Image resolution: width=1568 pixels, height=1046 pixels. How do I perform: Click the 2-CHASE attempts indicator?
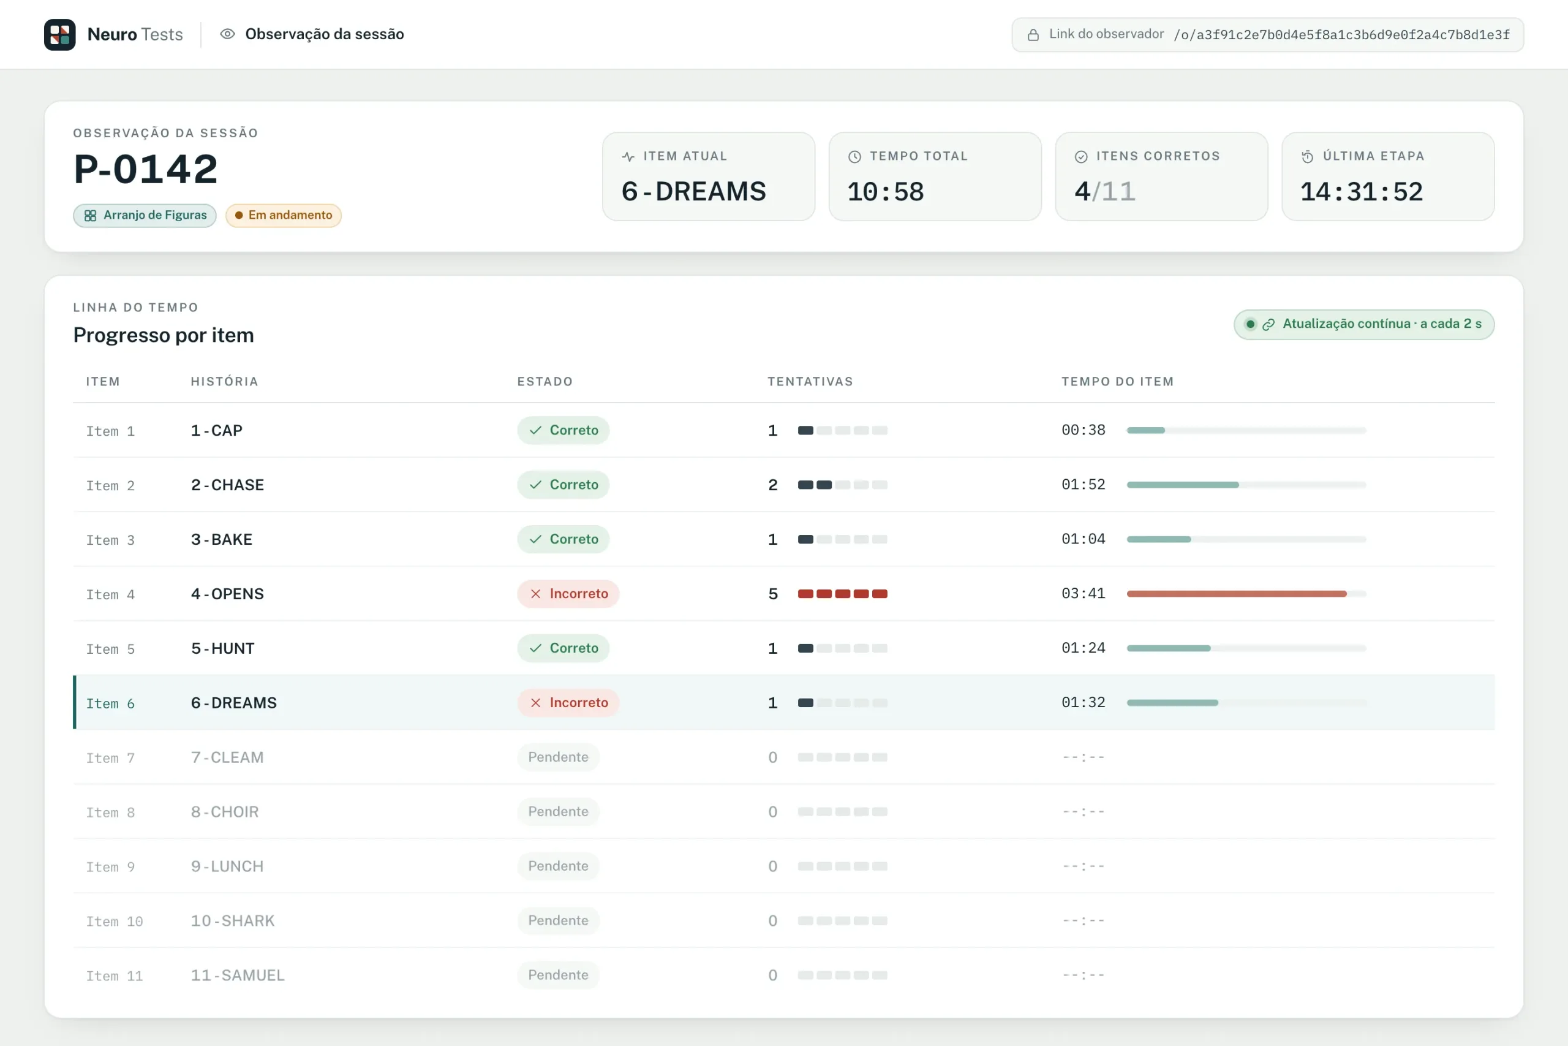(843, 485)
